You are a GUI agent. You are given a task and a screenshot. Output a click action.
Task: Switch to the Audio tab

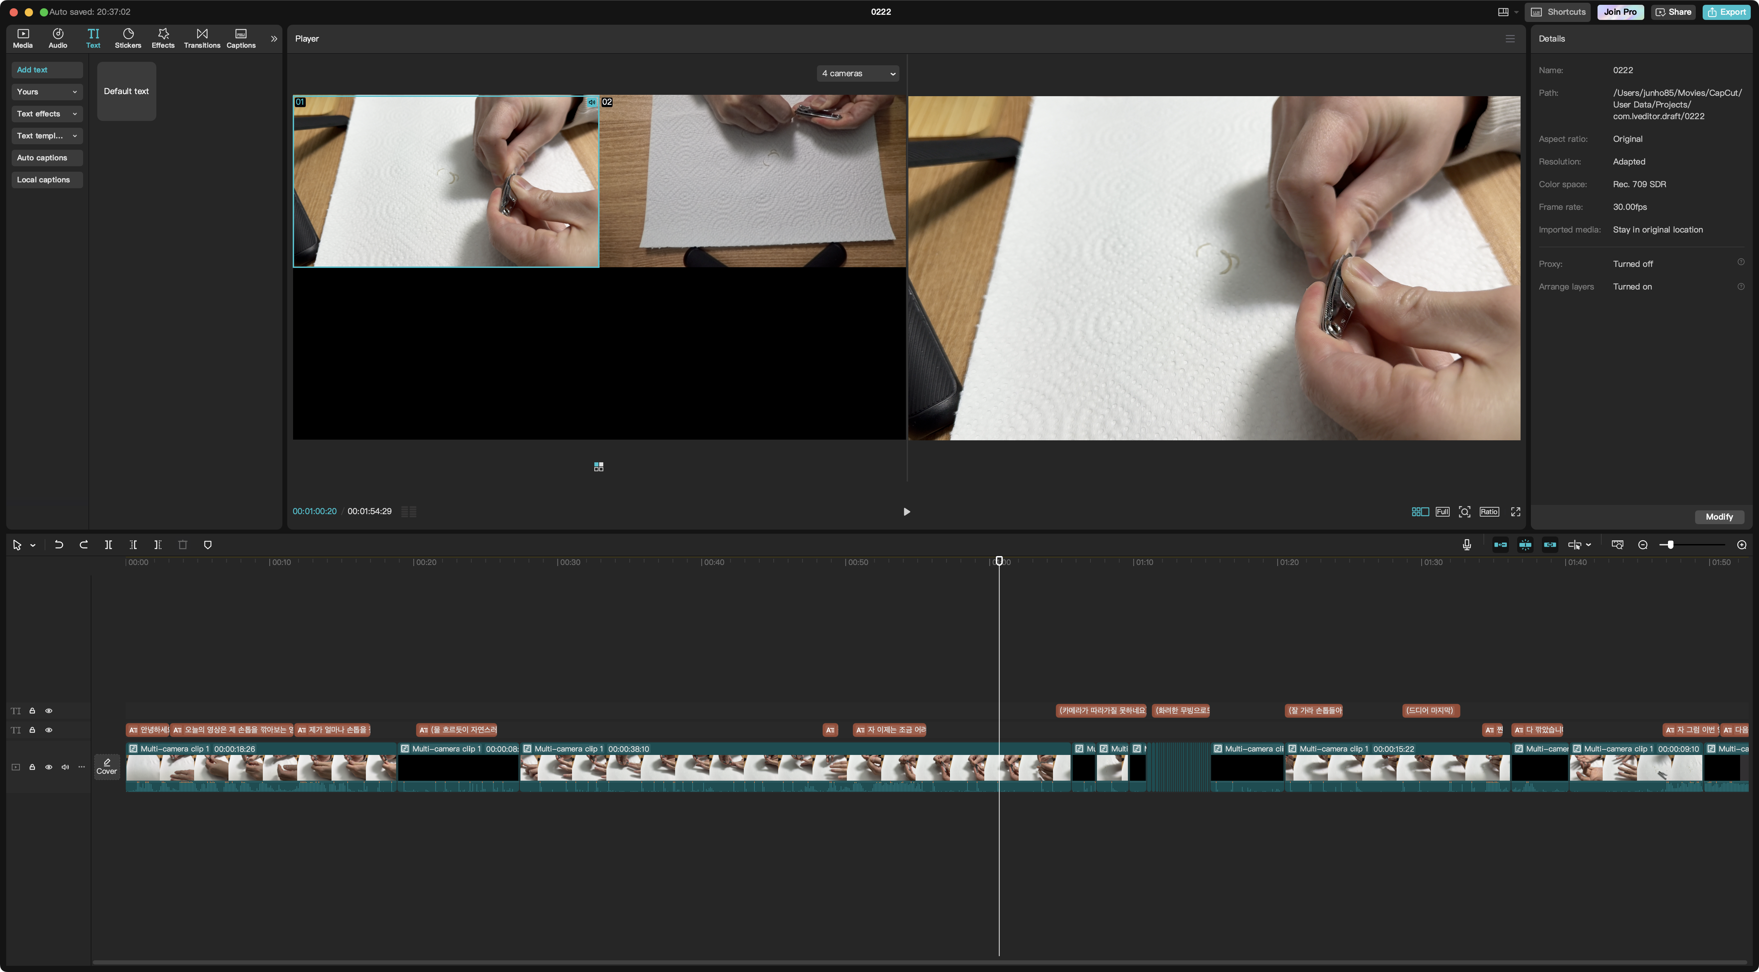pyautogui.click(x=58, y=38)
